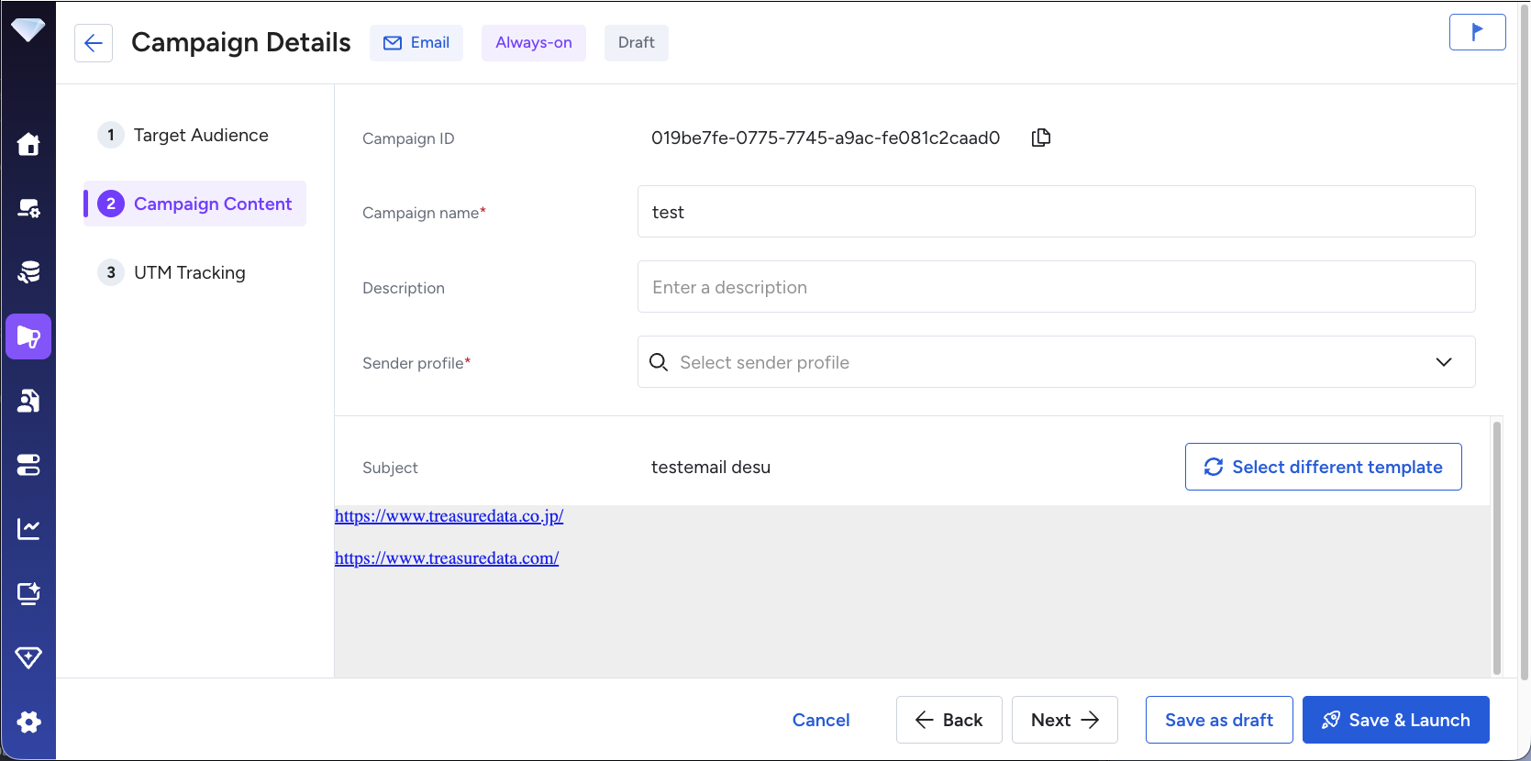Click Save as draft button
This screenshot has width=1531, height=761.
pyautogui.click(x=1218, y=720)
